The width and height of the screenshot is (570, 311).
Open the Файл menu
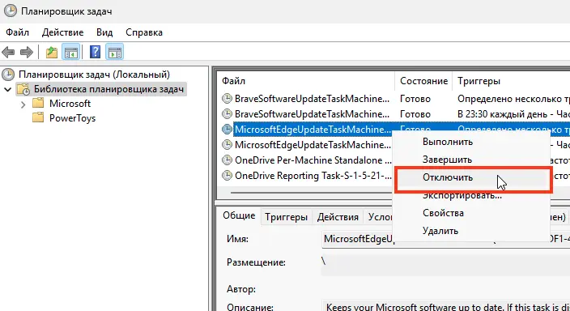coord(17,32)
